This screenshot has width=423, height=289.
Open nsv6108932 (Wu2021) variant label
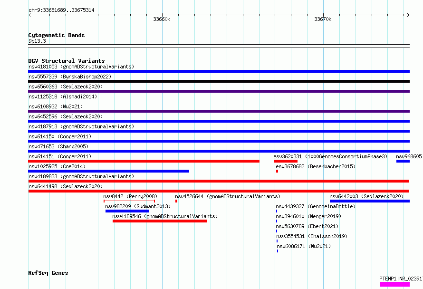[56, 106]
